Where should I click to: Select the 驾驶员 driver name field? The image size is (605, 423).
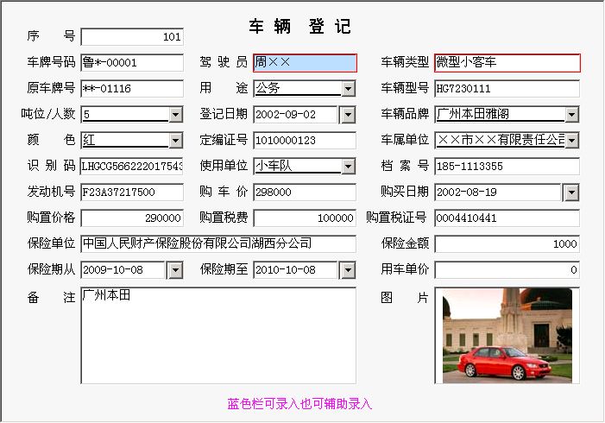[304, 63]
